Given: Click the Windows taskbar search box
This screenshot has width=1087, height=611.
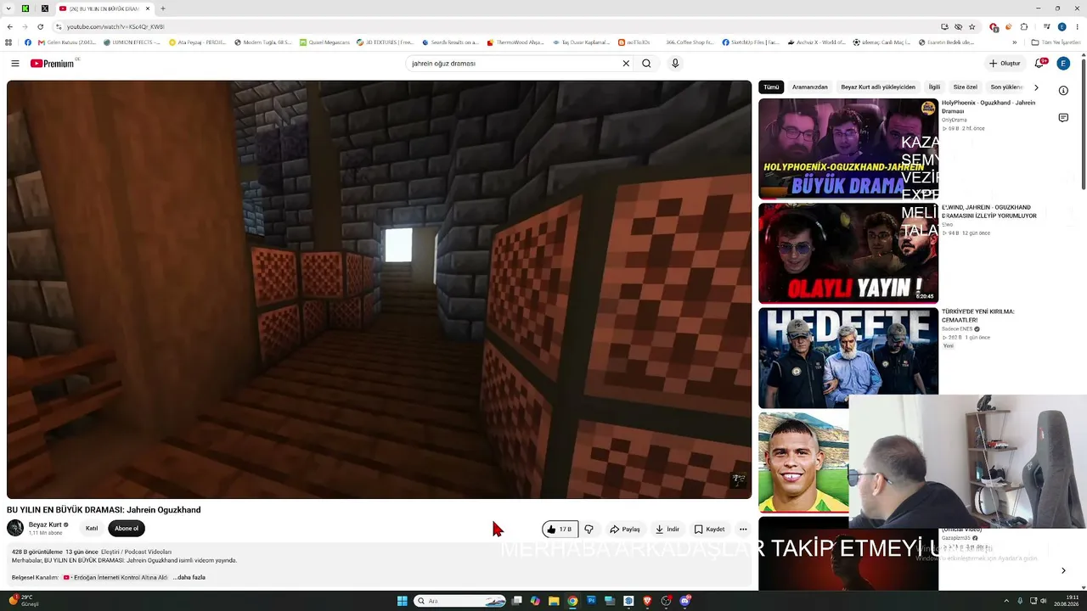Looking at the screenshot, I should click(461, 601).
